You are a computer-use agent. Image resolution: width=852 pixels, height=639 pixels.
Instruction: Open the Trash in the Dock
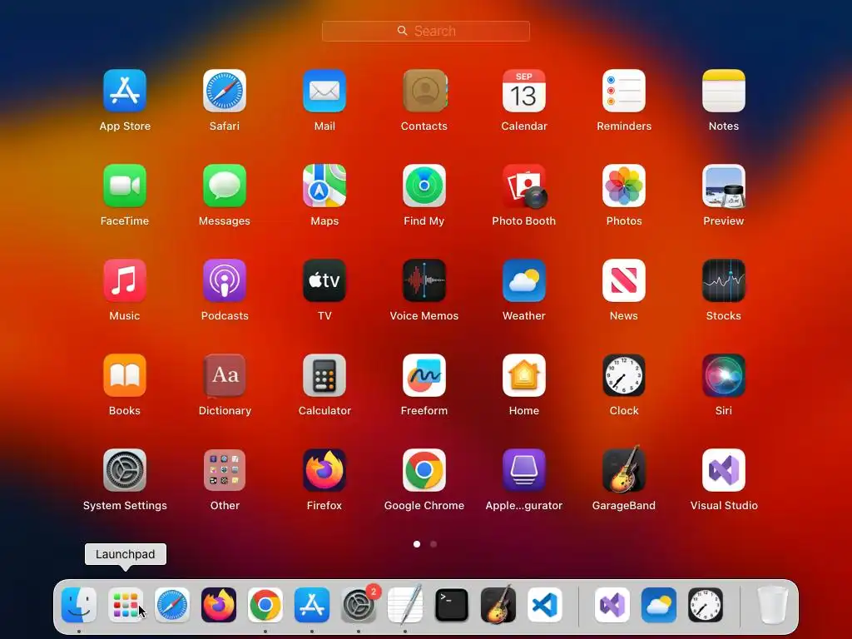tap(772, 605)
